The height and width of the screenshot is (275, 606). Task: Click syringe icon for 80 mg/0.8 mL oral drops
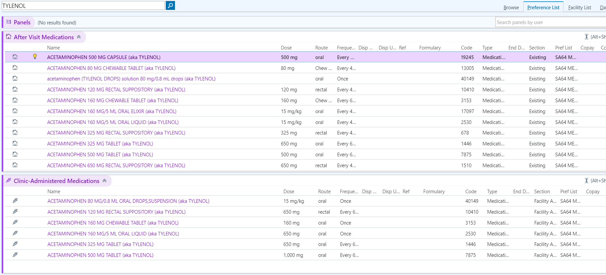[x=15, y=200]
